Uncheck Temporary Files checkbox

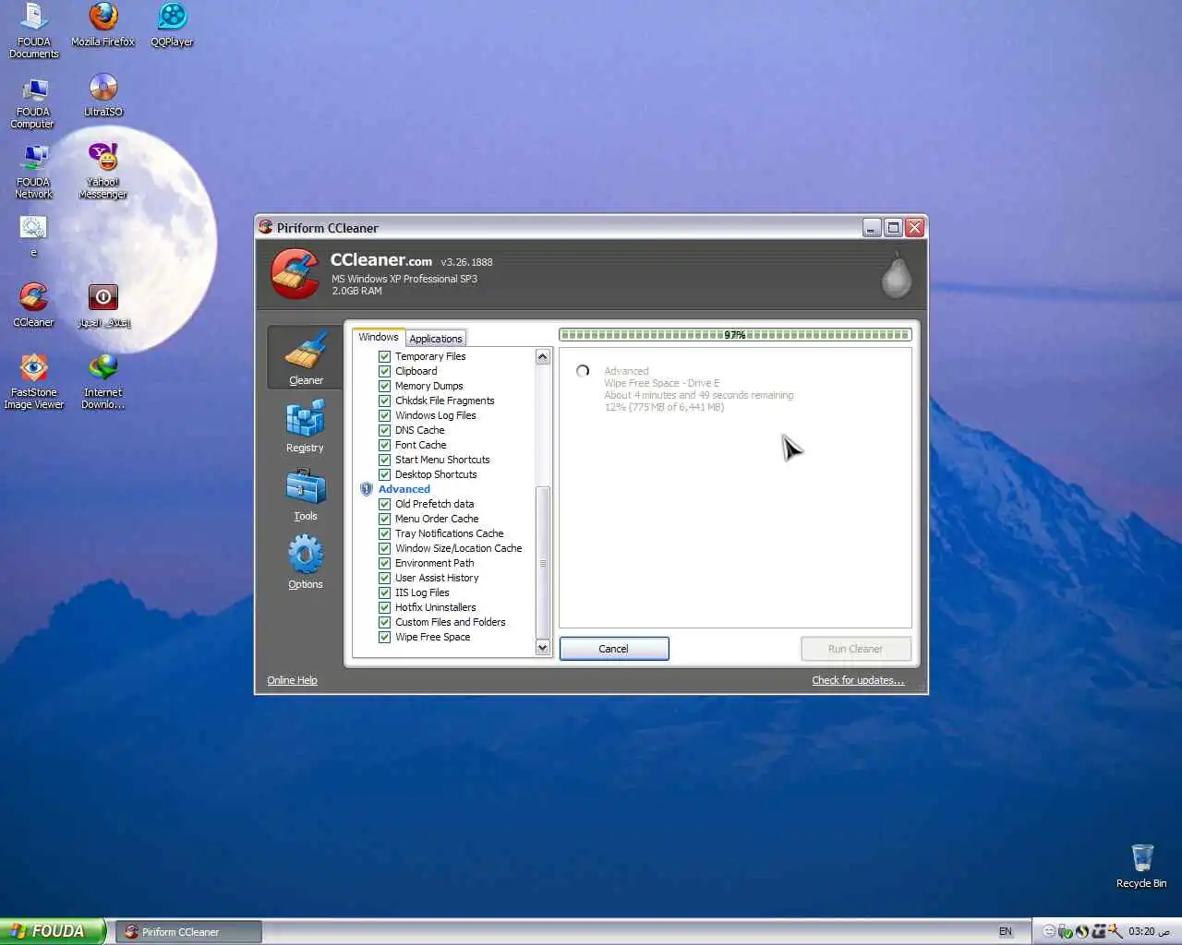click(x=384, y=356)
